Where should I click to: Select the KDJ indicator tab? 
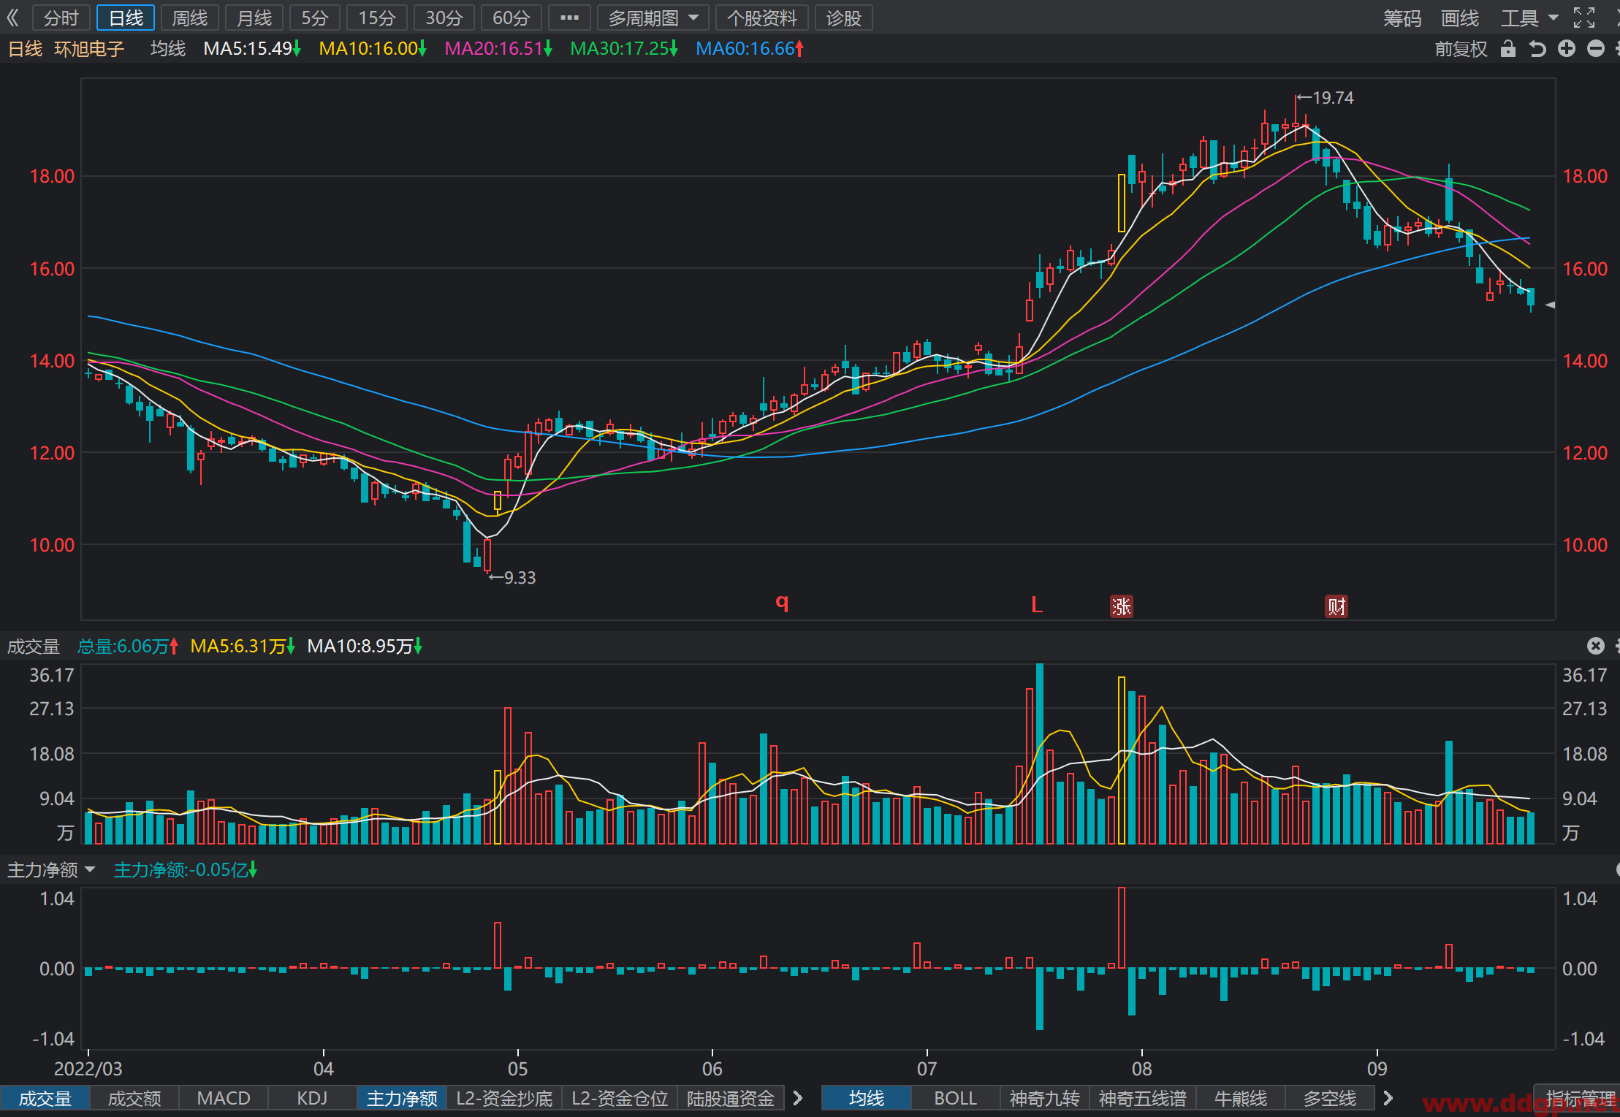pos(313,1099)
